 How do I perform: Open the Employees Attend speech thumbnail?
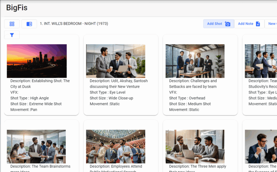(x=116, y=147)
